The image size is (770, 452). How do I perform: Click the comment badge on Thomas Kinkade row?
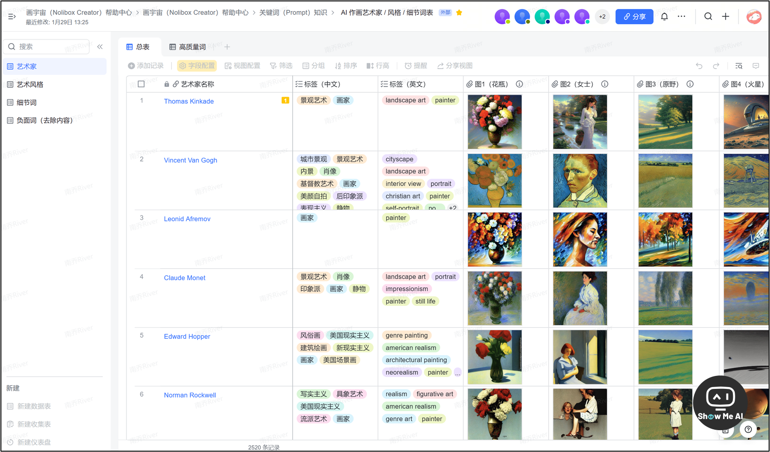pos(285,100)
